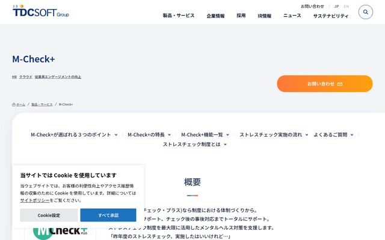Click the TDCSOFT Group logo

[x=41, y=11]
